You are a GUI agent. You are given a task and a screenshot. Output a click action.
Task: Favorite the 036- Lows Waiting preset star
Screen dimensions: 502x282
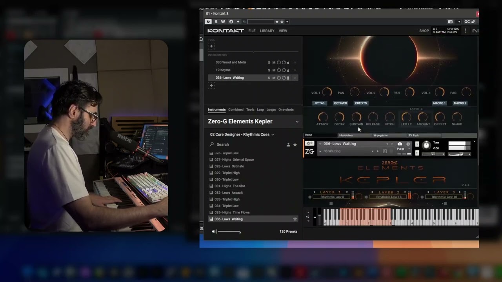point(295,219)
